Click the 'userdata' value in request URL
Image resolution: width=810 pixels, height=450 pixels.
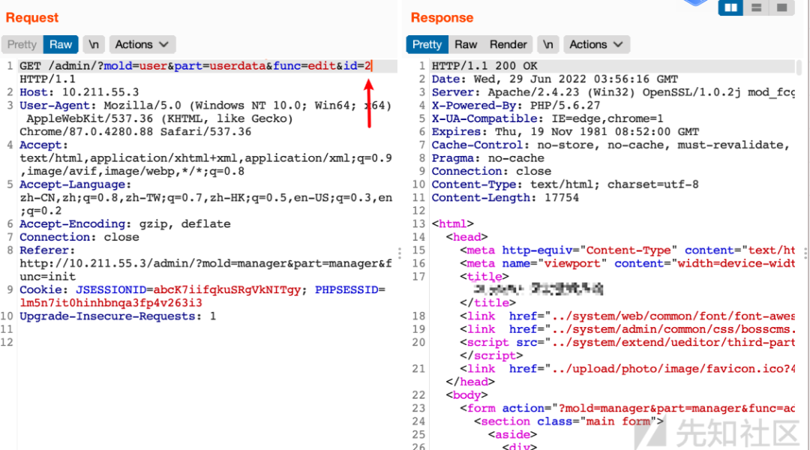237,66
